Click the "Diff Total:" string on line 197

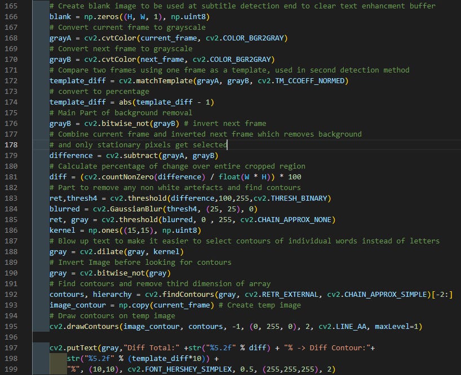152,348
